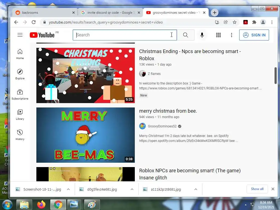Click the YouTube search input field
280x210 pixels.
[x=125, y=35]
